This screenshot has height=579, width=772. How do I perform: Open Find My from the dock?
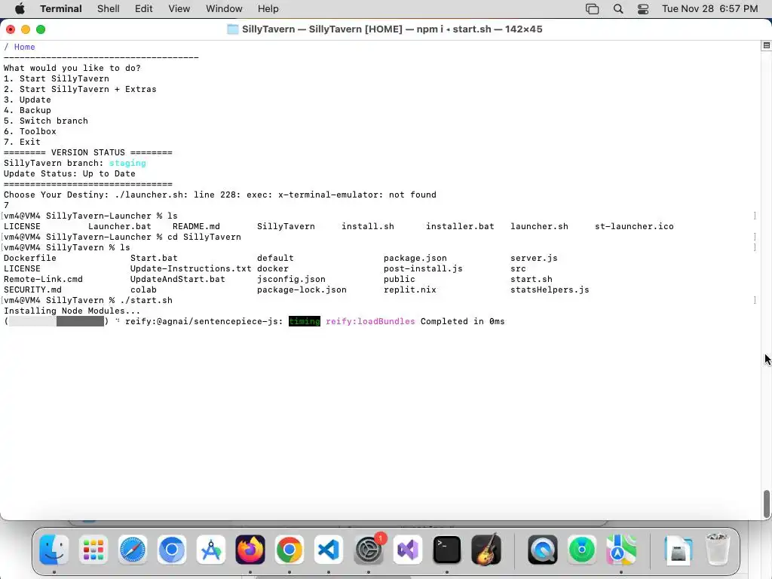(x=582, y=550)
